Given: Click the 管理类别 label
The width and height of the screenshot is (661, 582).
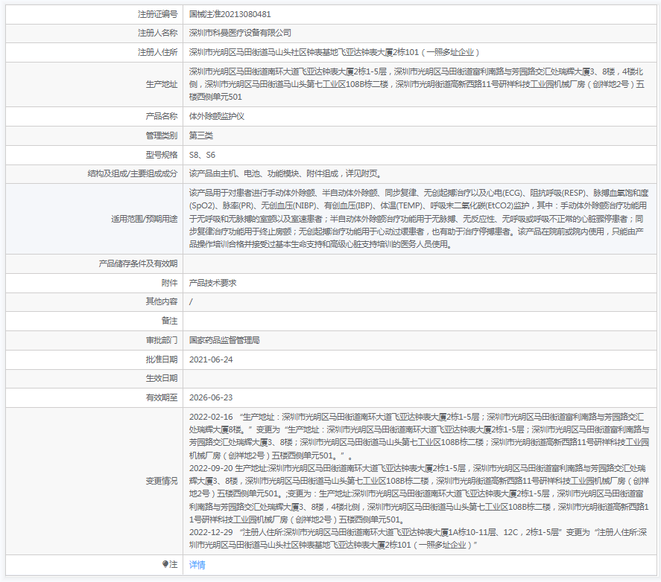Looking at the screenshot, I should pos(162,135).
